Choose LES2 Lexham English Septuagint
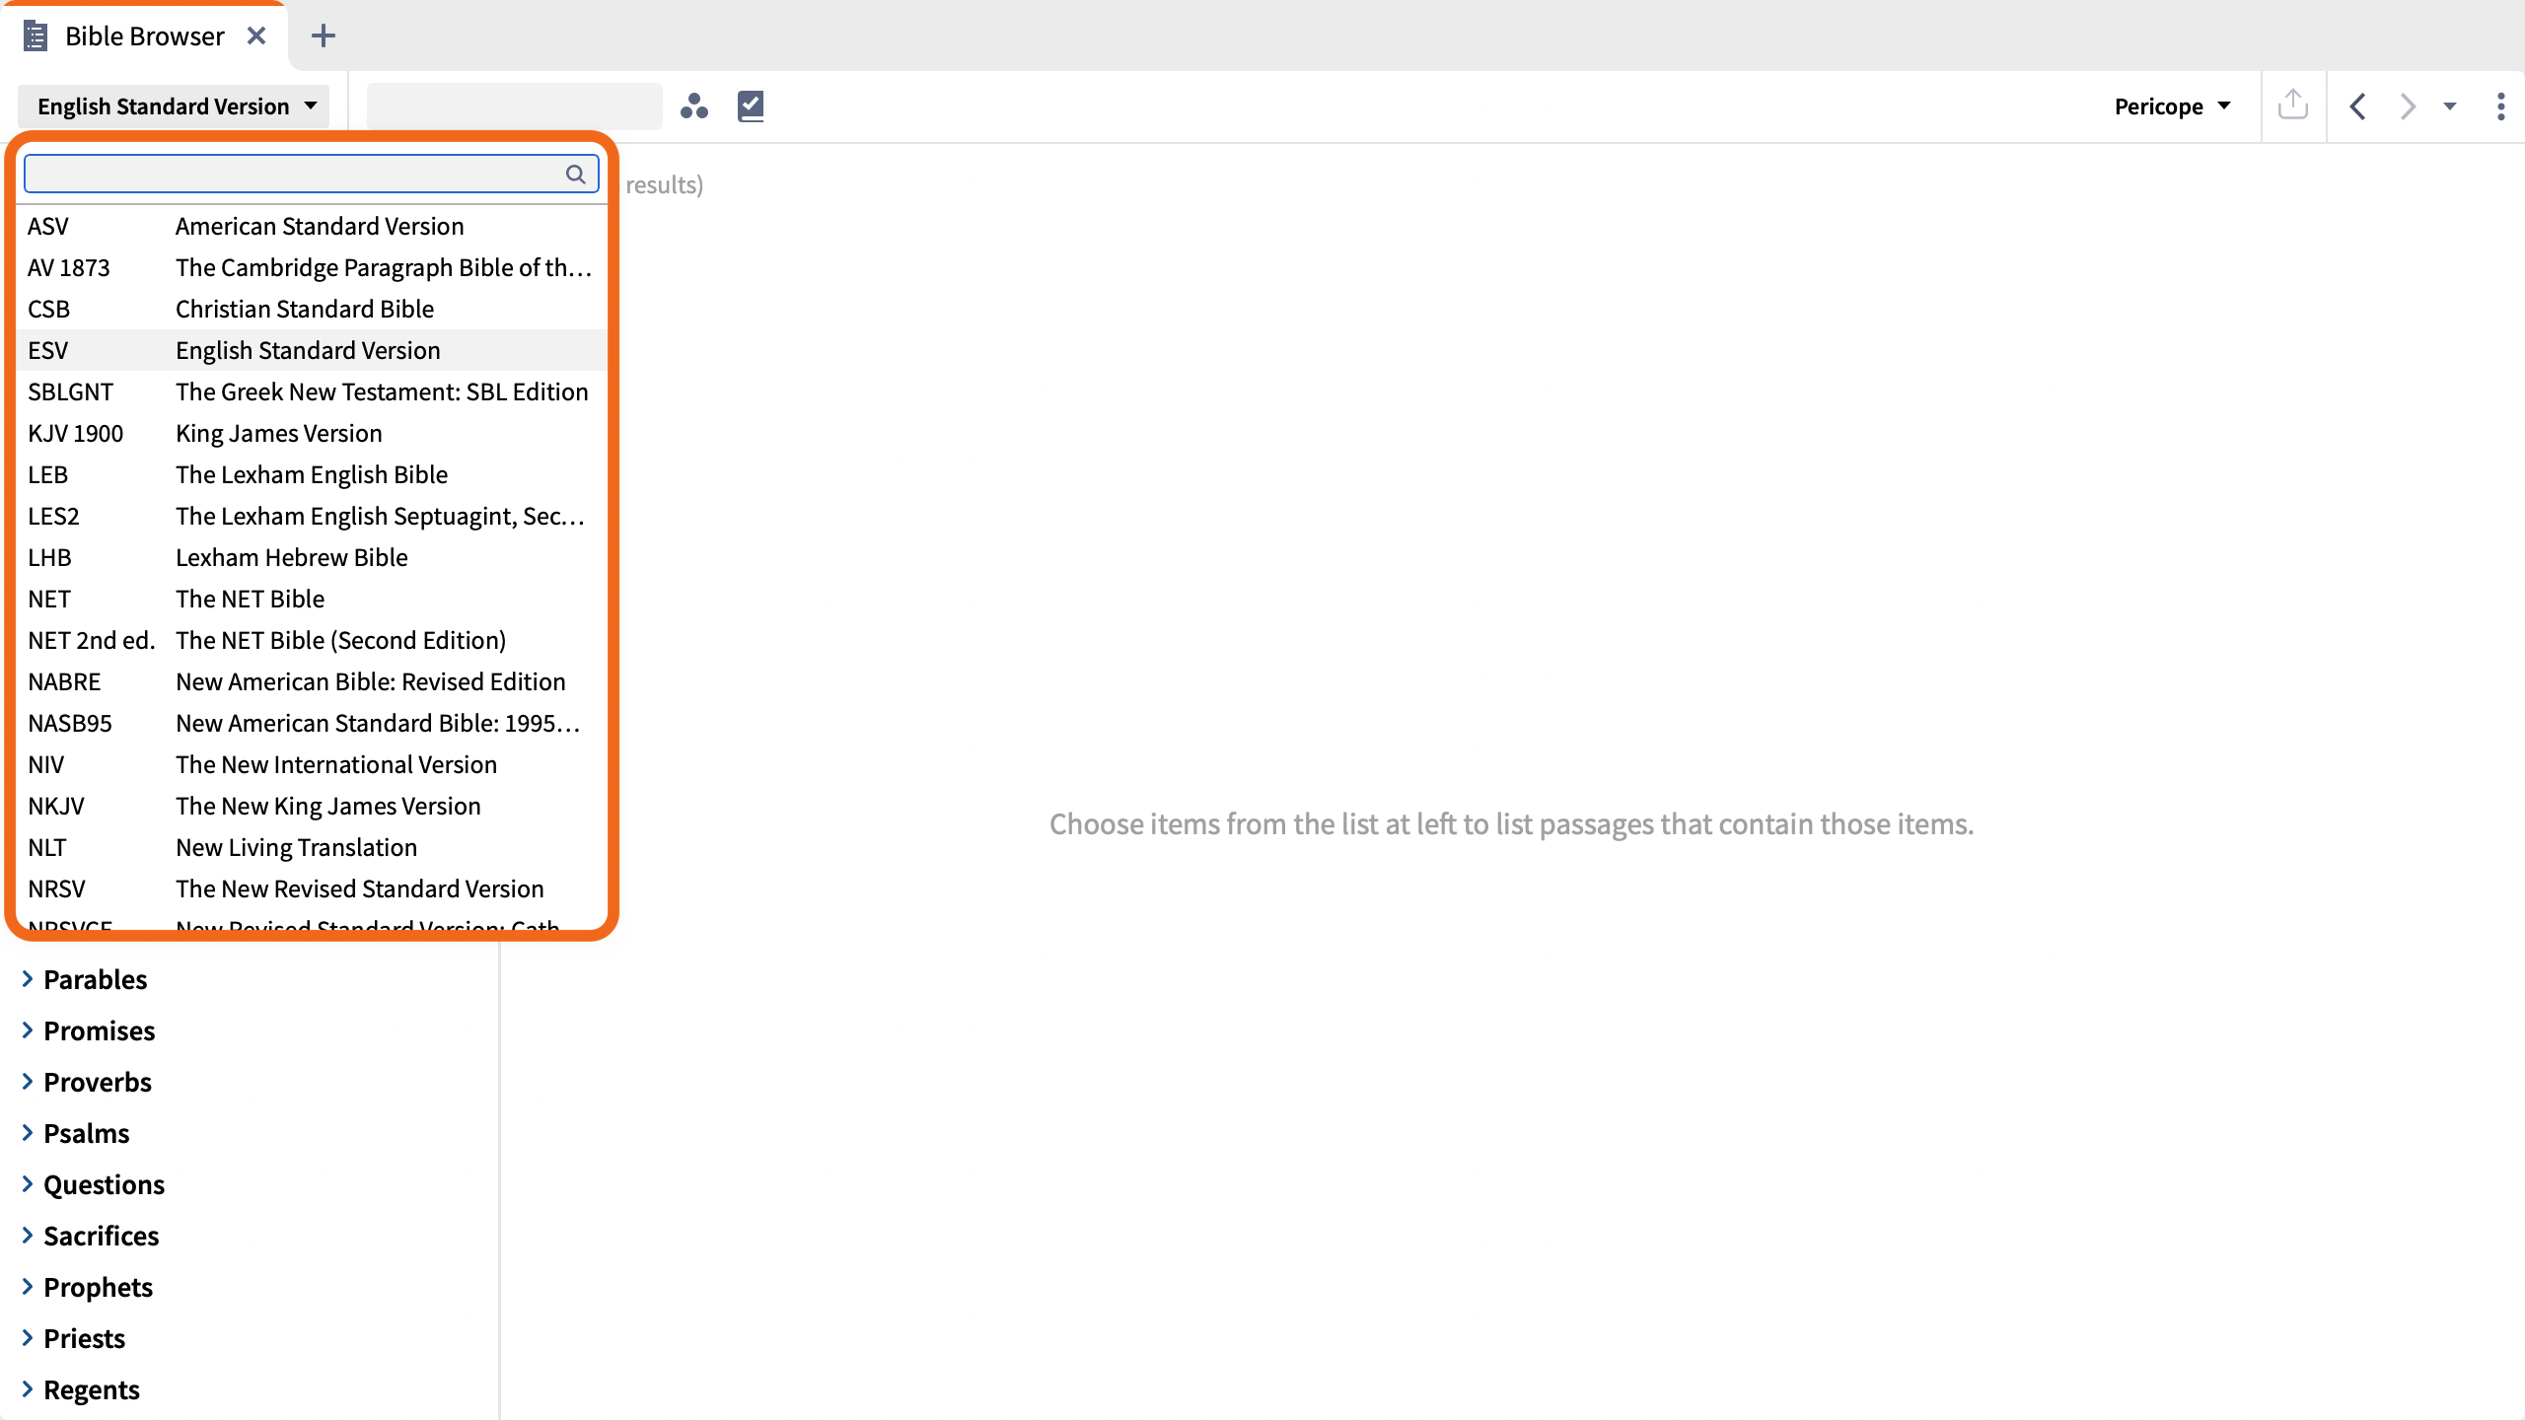2525x1420 pixels. coord(312,516)
